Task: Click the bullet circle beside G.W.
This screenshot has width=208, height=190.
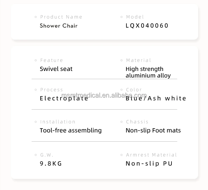Action: coord(36,155)
